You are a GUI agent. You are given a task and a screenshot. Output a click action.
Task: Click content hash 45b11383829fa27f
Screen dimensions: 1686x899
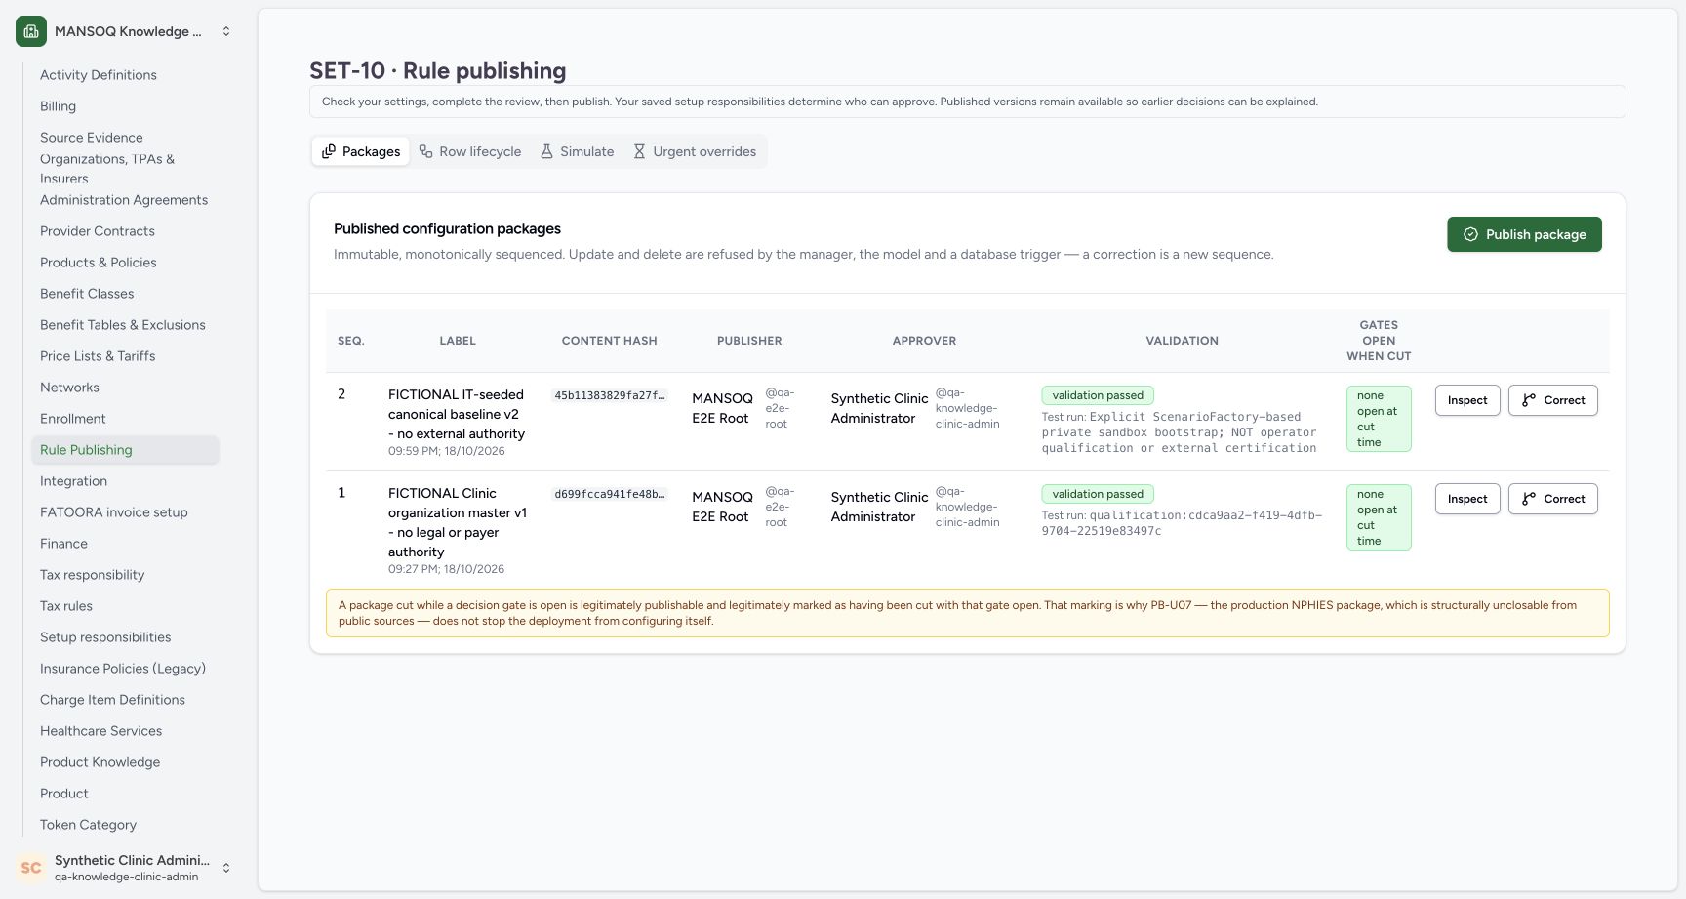click(610, 395)
